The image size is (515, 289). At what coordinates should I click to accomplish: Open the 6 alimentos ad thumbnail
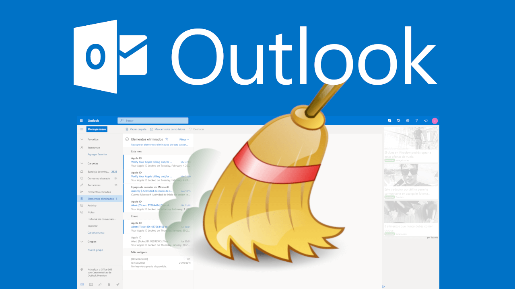[411, 212]
